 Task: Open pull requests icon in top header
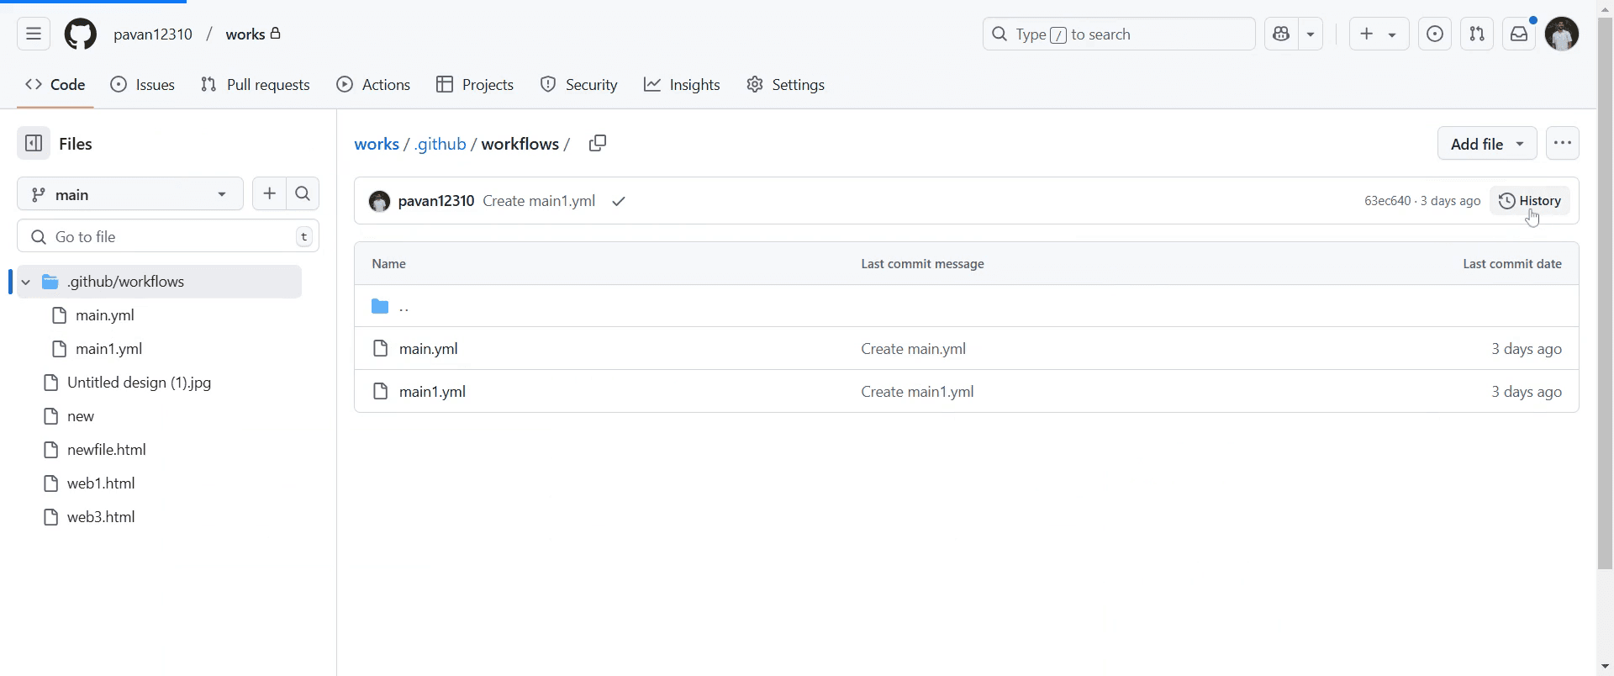(1477, 34)
